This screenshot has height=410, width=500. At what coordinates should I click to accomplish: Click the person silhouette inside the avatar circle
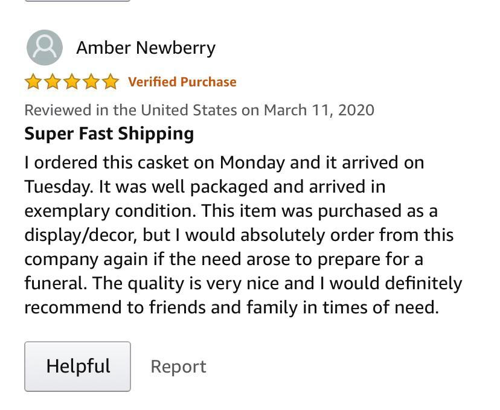click(45, 48)
